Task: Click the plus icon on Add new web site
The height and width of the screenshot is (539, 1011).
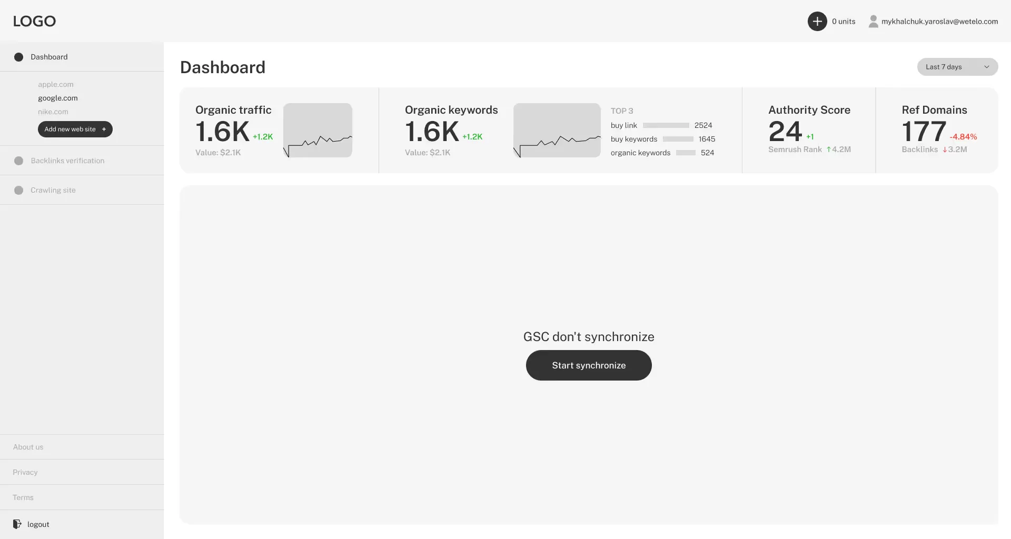Action: point(104,129)
